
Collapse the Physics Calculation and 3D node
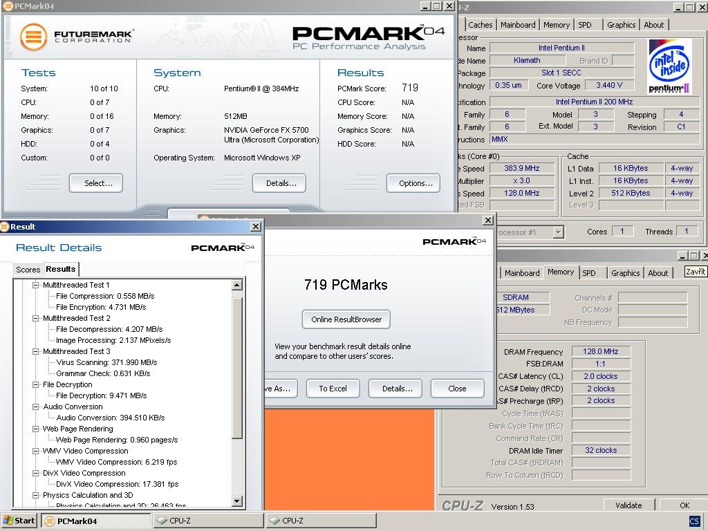pos(36,495)
